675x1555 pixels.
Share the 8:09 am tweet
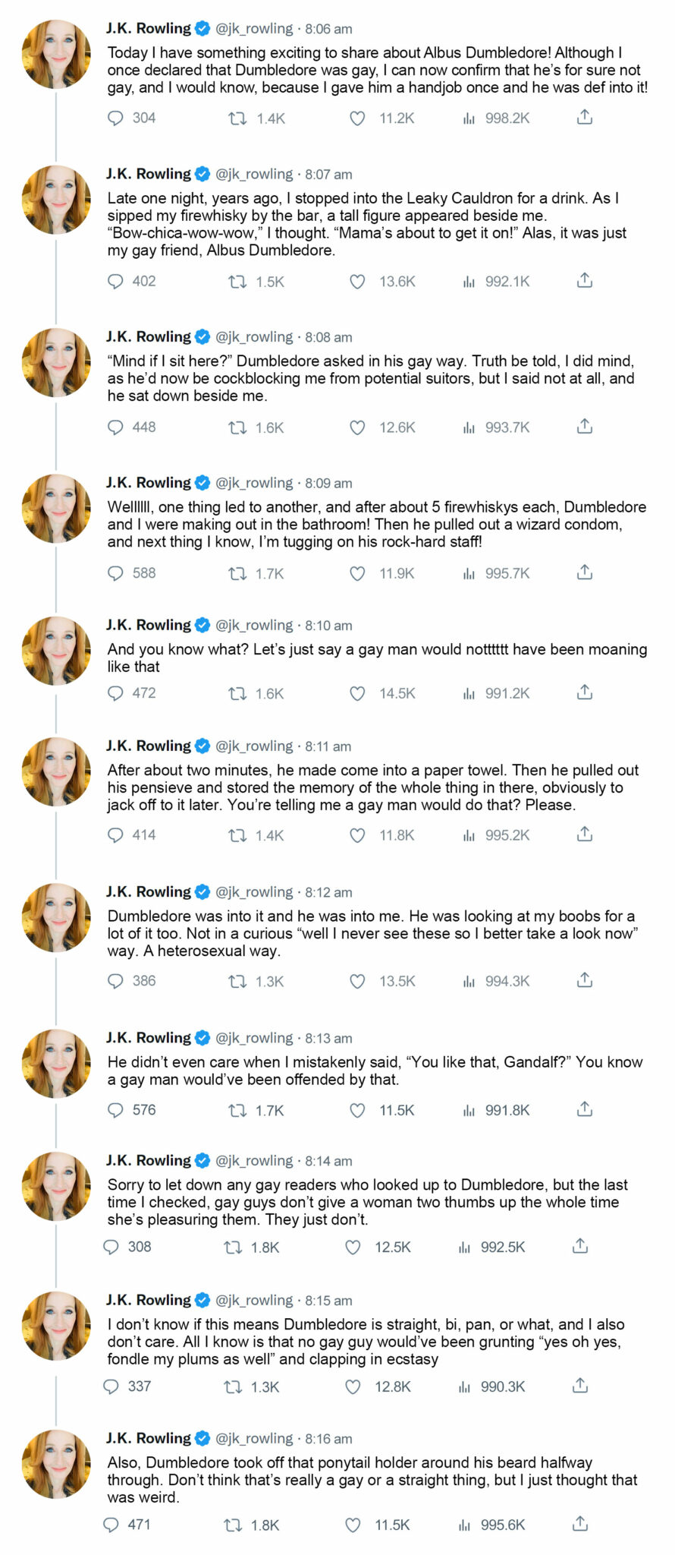584,572
